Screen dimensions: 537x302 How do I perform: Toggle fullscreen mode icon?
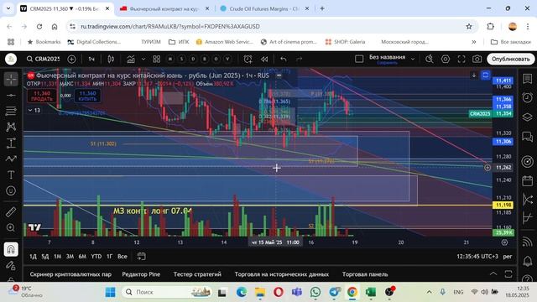point(461,59)
